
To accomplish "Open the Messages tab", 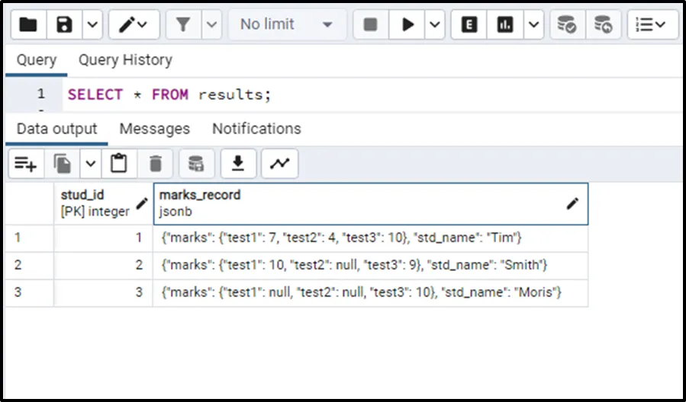I will (154, 129).
